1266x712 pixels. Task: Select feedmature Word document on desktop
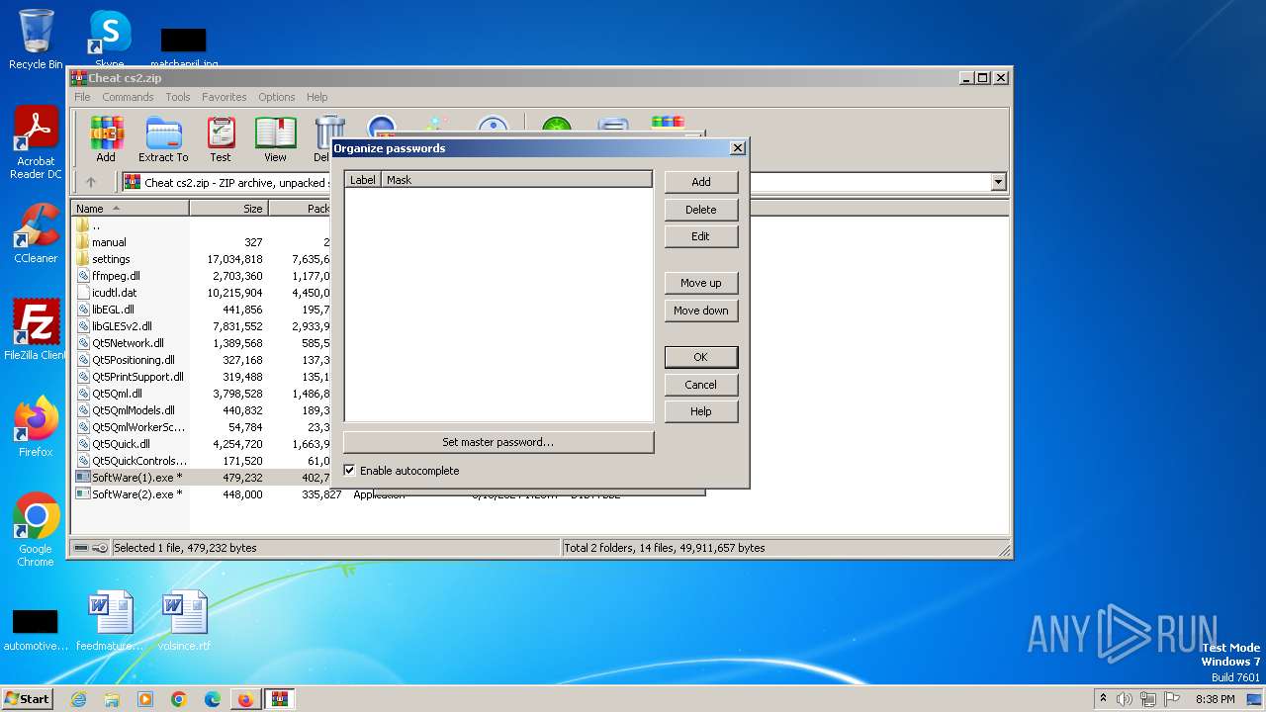pos(110,620)
